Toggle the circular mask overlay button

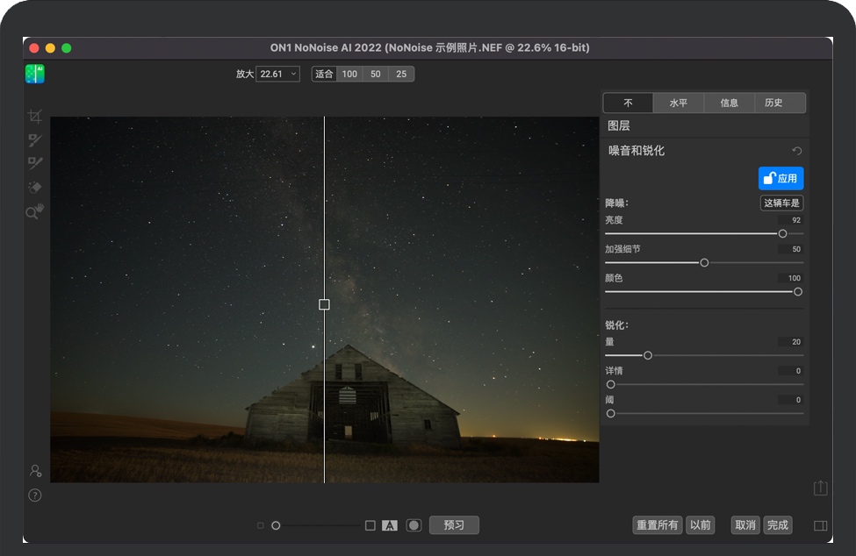414,525
